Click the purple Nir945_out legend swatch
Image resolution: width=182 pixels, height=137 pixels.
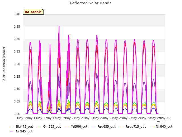click(12, 132)
